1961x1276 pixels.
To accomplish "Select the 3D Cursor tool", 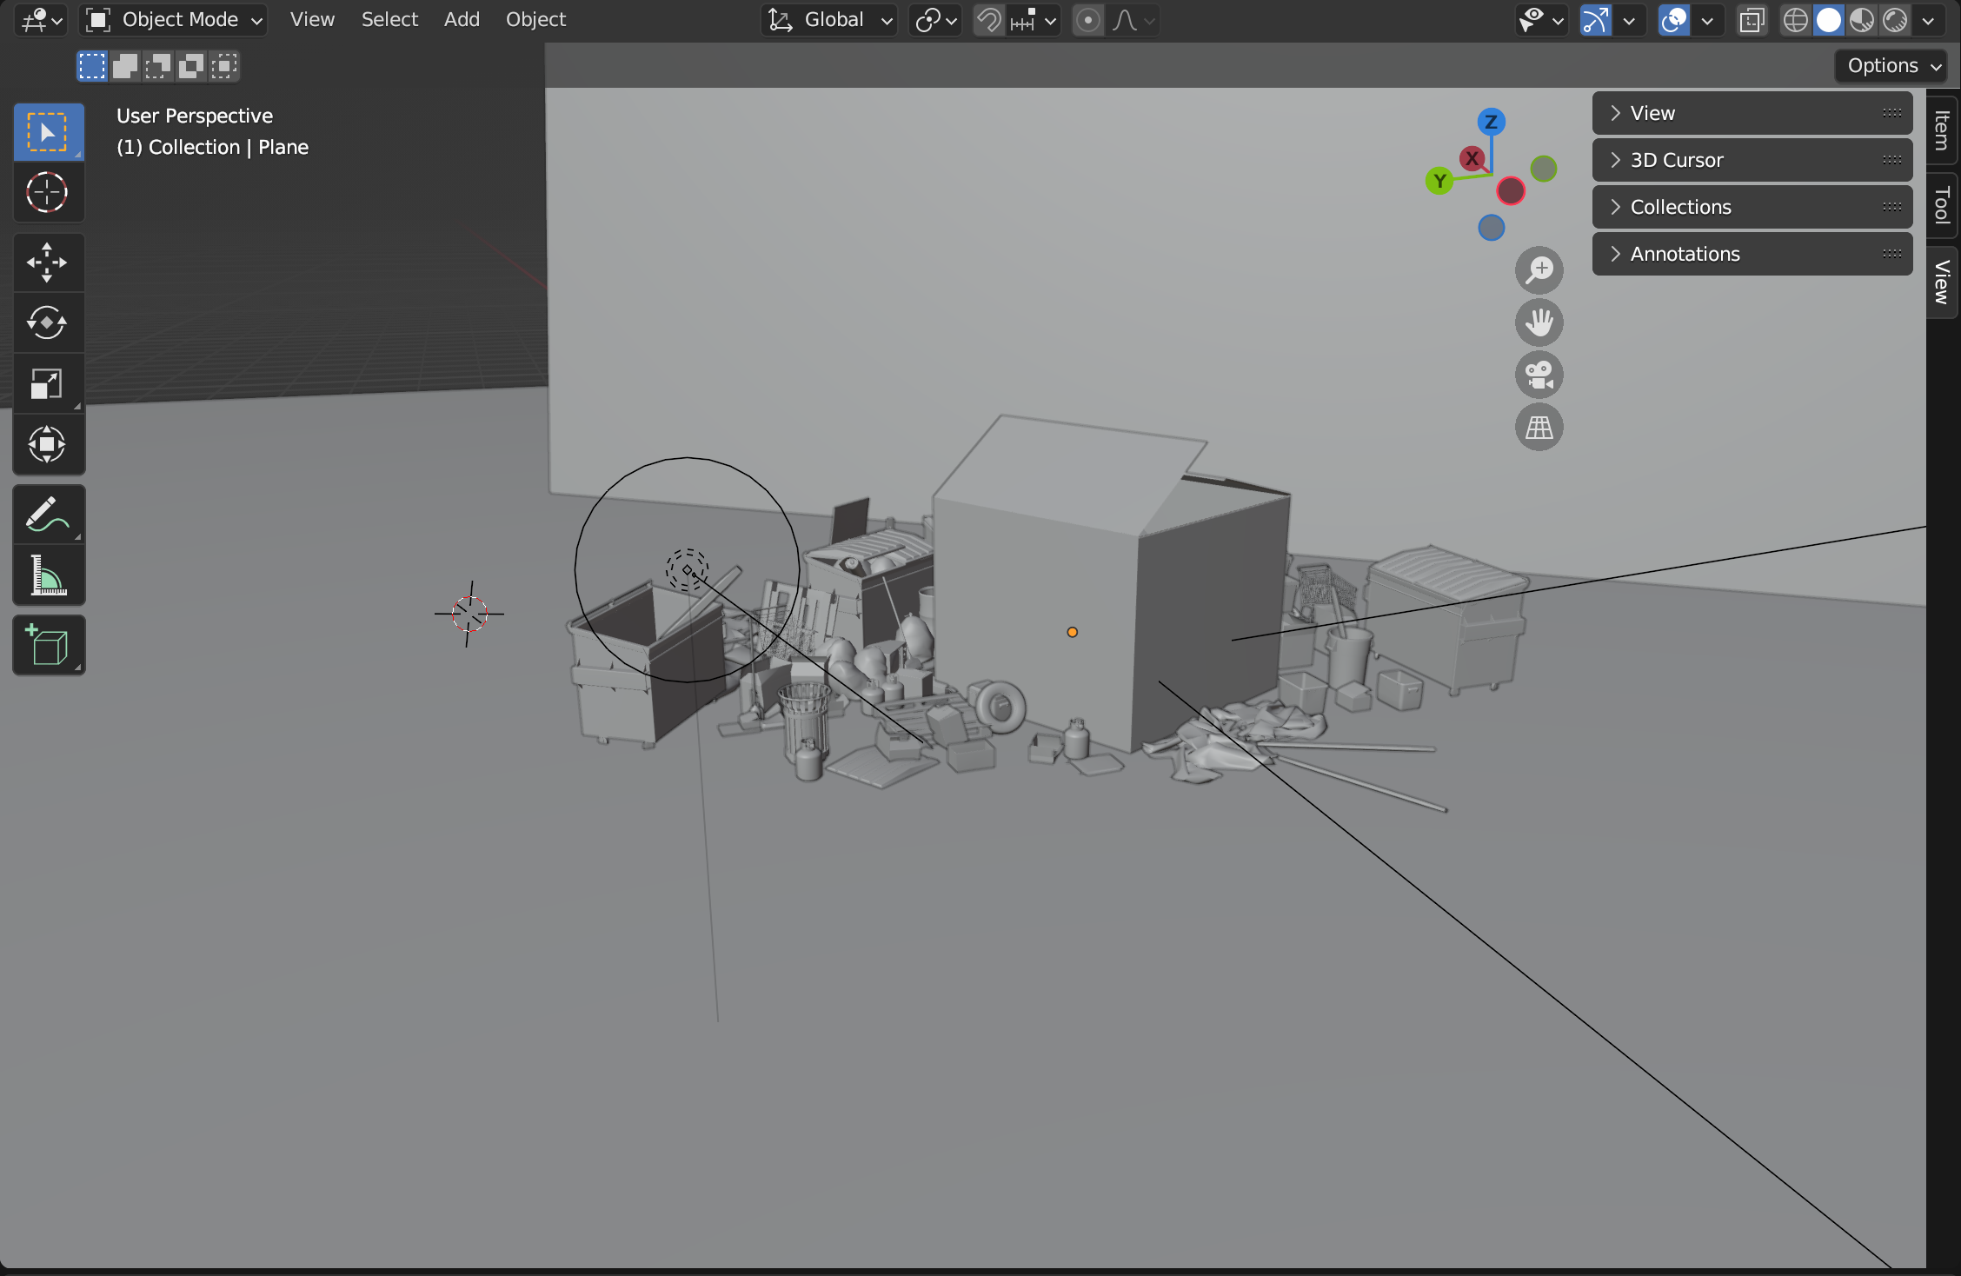I will 48,193.
